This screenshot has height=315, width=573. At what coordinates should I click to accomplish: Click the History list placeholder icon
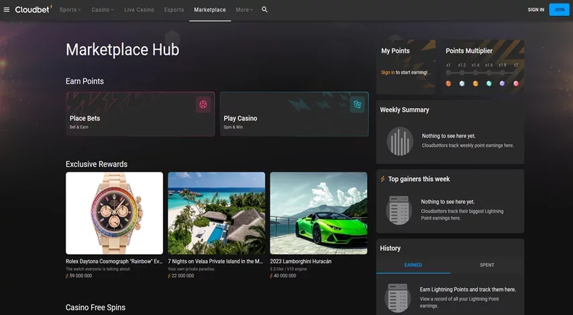pos(399,298)
